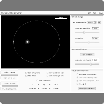
Task: Click the semimajor axis value field
Action: (x=95, y=28)
